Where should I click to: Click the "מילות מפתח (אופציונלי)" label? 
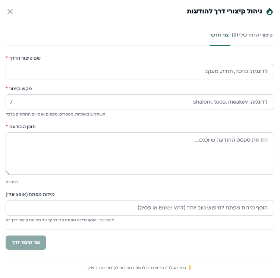coord(30,195)
